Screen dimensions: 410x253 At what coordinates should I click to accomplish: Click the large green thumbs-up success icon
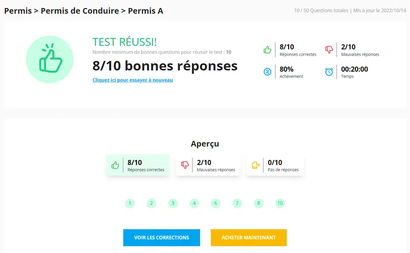[x=49, y=60]
